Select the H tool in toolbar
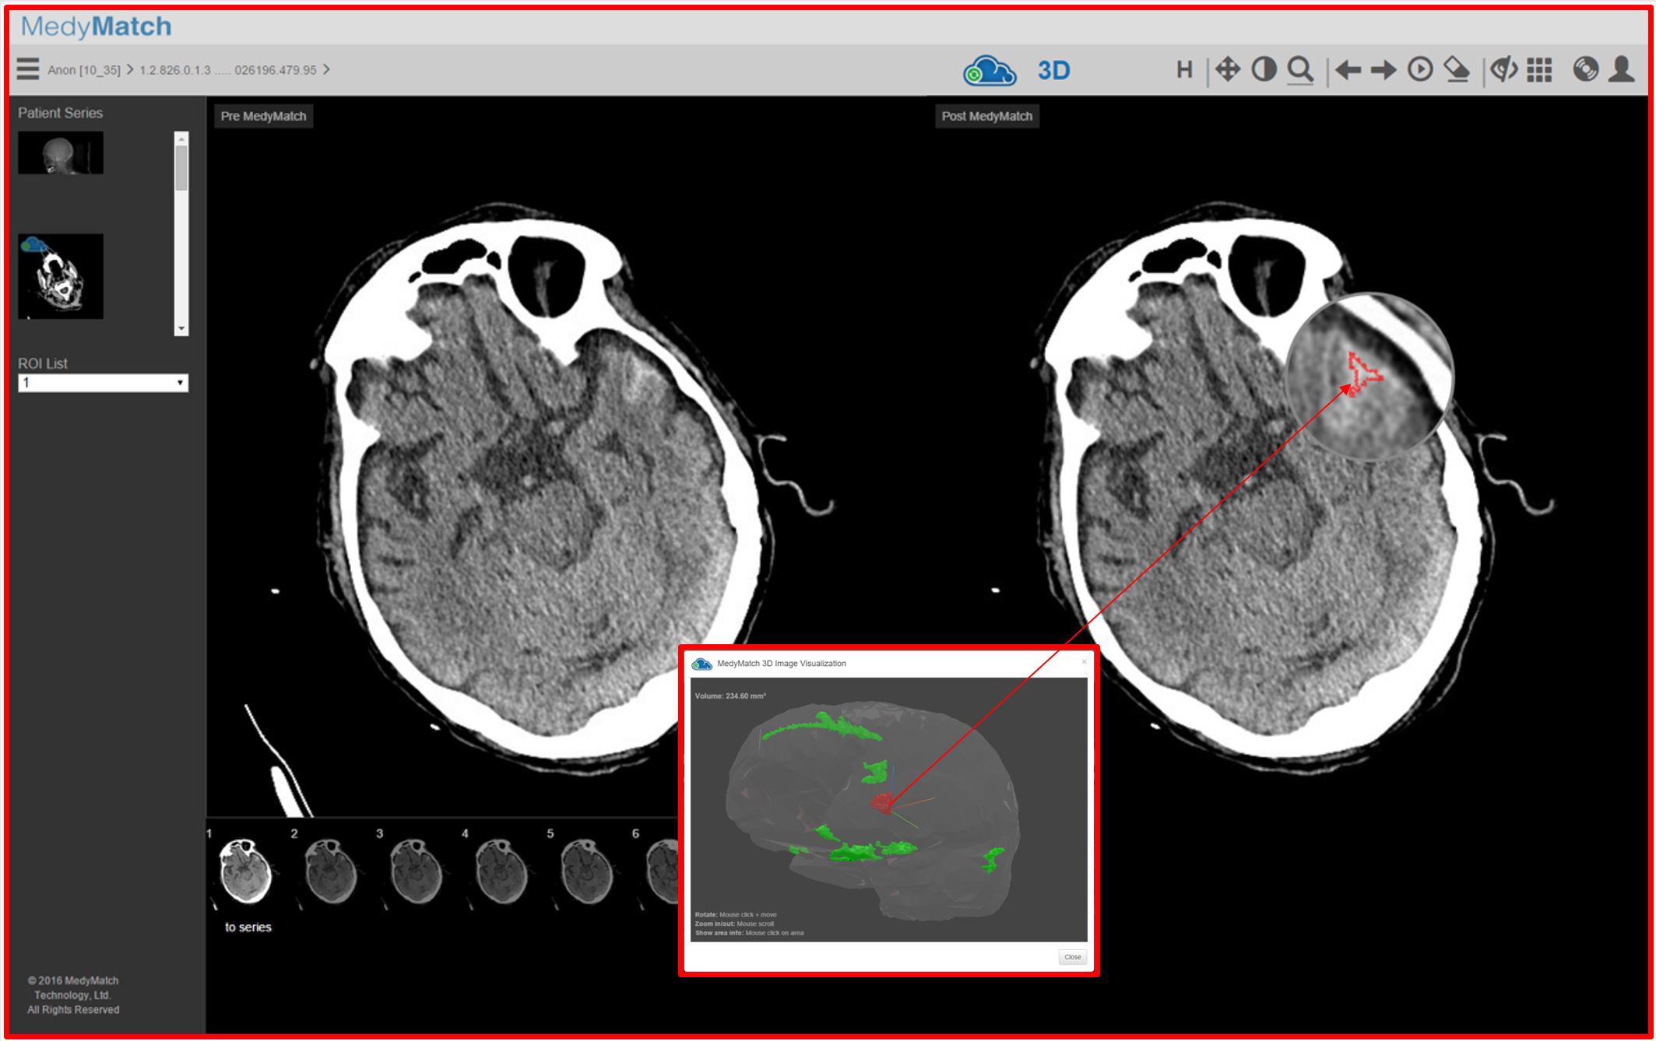 (1183, 70)
